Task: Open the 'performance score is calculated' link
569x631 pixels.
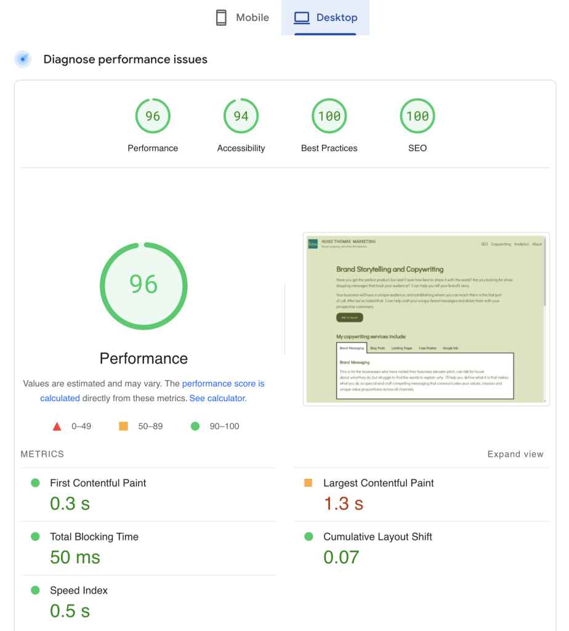Action: coord(223,383)
